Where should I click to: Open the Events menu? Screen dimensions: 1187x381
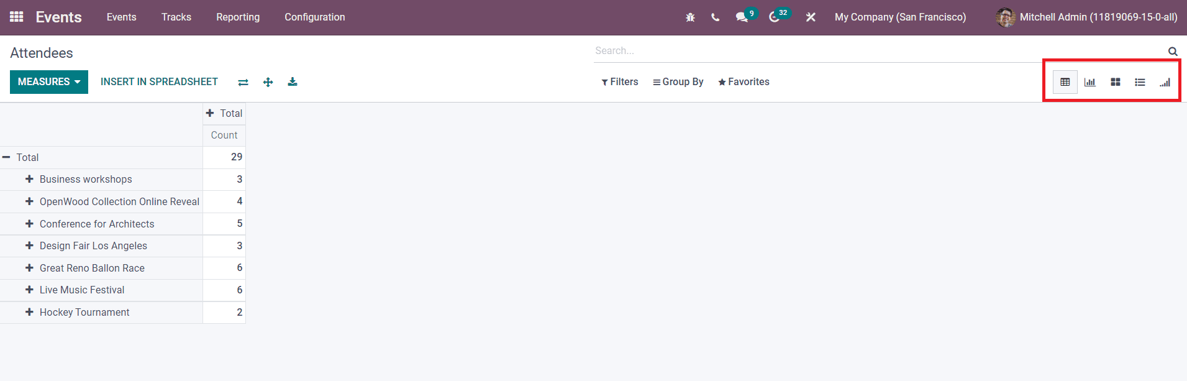(121, 17)
